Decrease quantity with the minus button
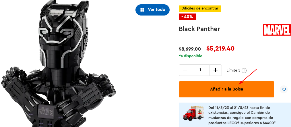Screen dimensions: 291x127 (x=185, y=70)
